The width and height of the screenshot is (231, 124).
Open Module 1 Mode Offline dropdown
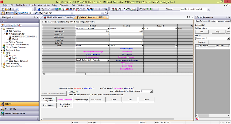click(108, 46)
